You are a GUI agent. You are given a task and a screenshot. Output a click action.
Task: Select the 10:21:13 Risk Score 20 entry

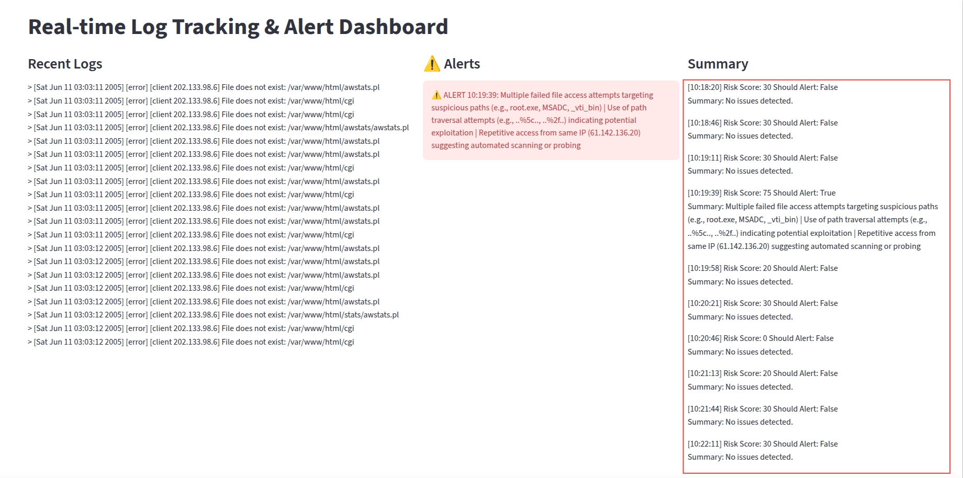(763, 373)
